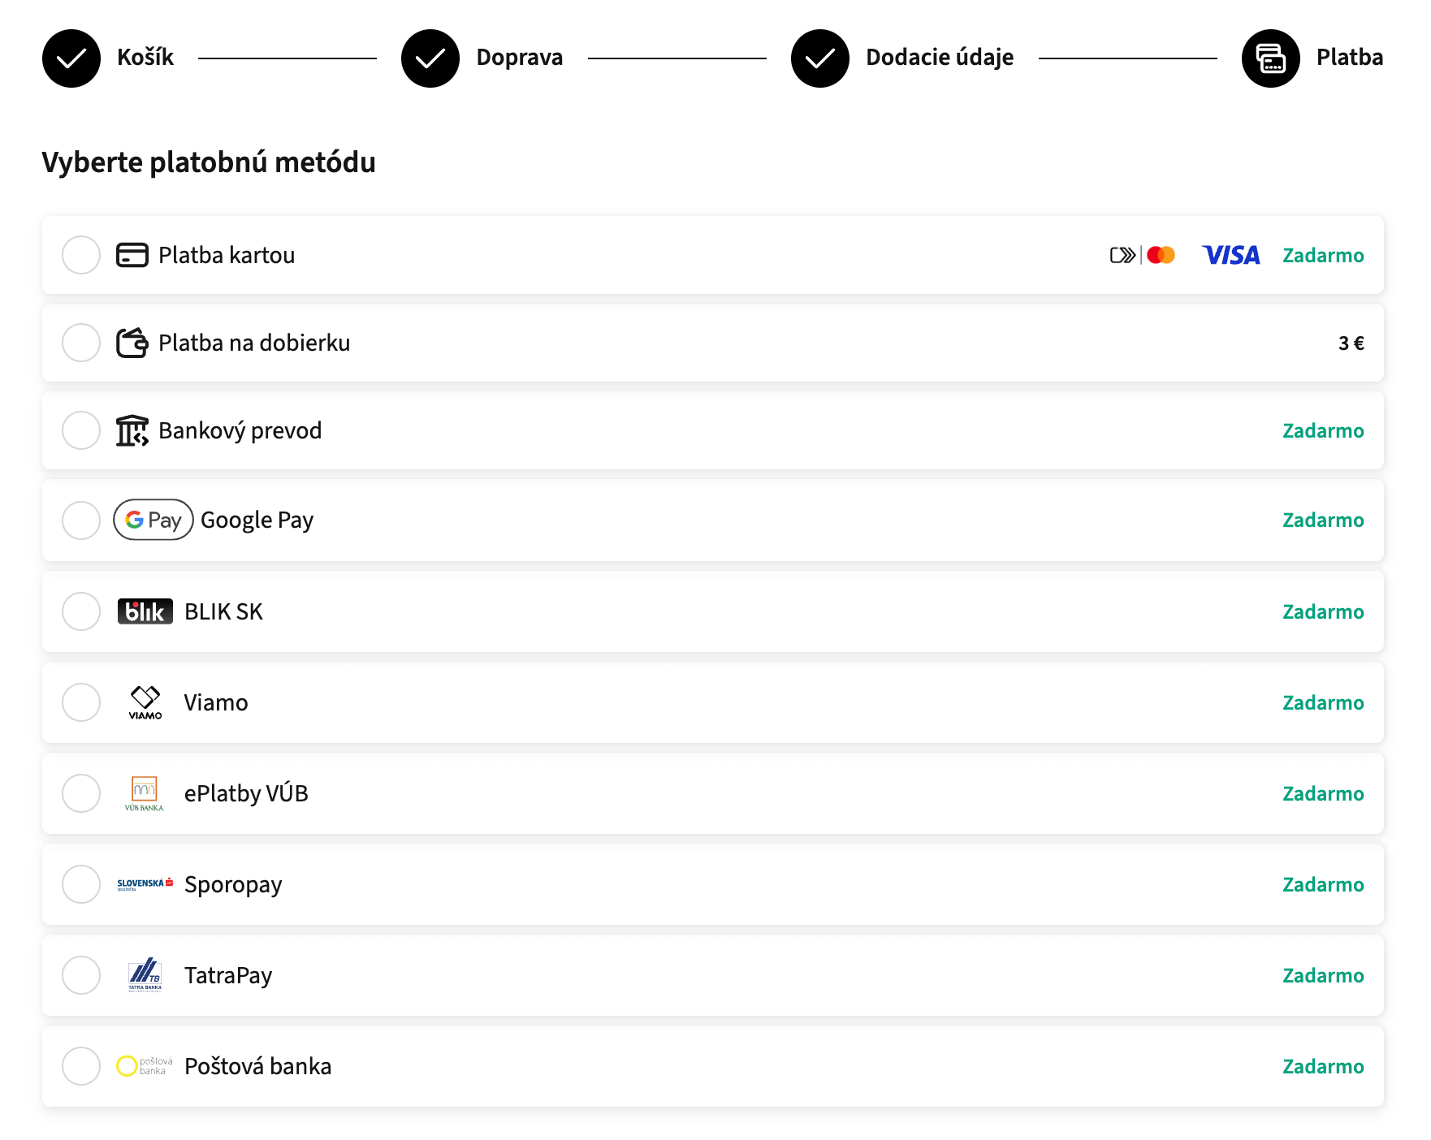Click the VISA logo on card payment row

[x=1230, y=255]
